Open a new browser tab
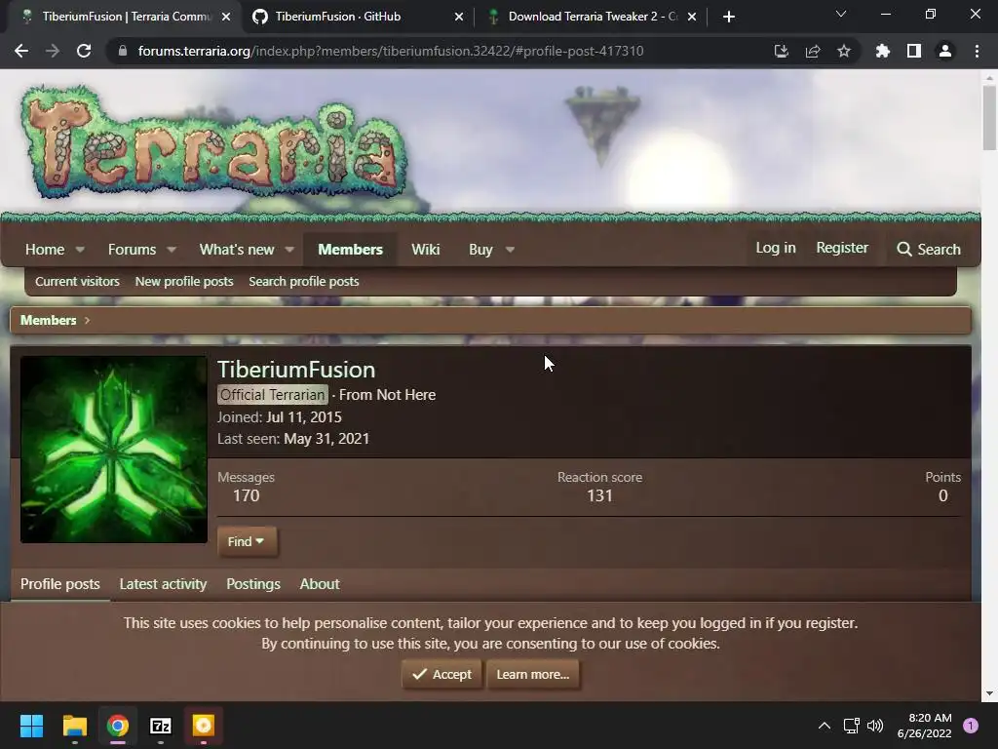 click(x=729, y=17)
